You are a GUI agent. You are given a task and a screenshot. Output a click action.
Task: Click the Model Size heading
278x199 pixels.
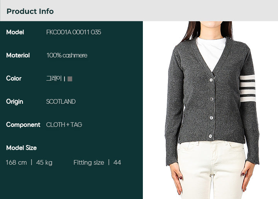(x=22, y=148)
